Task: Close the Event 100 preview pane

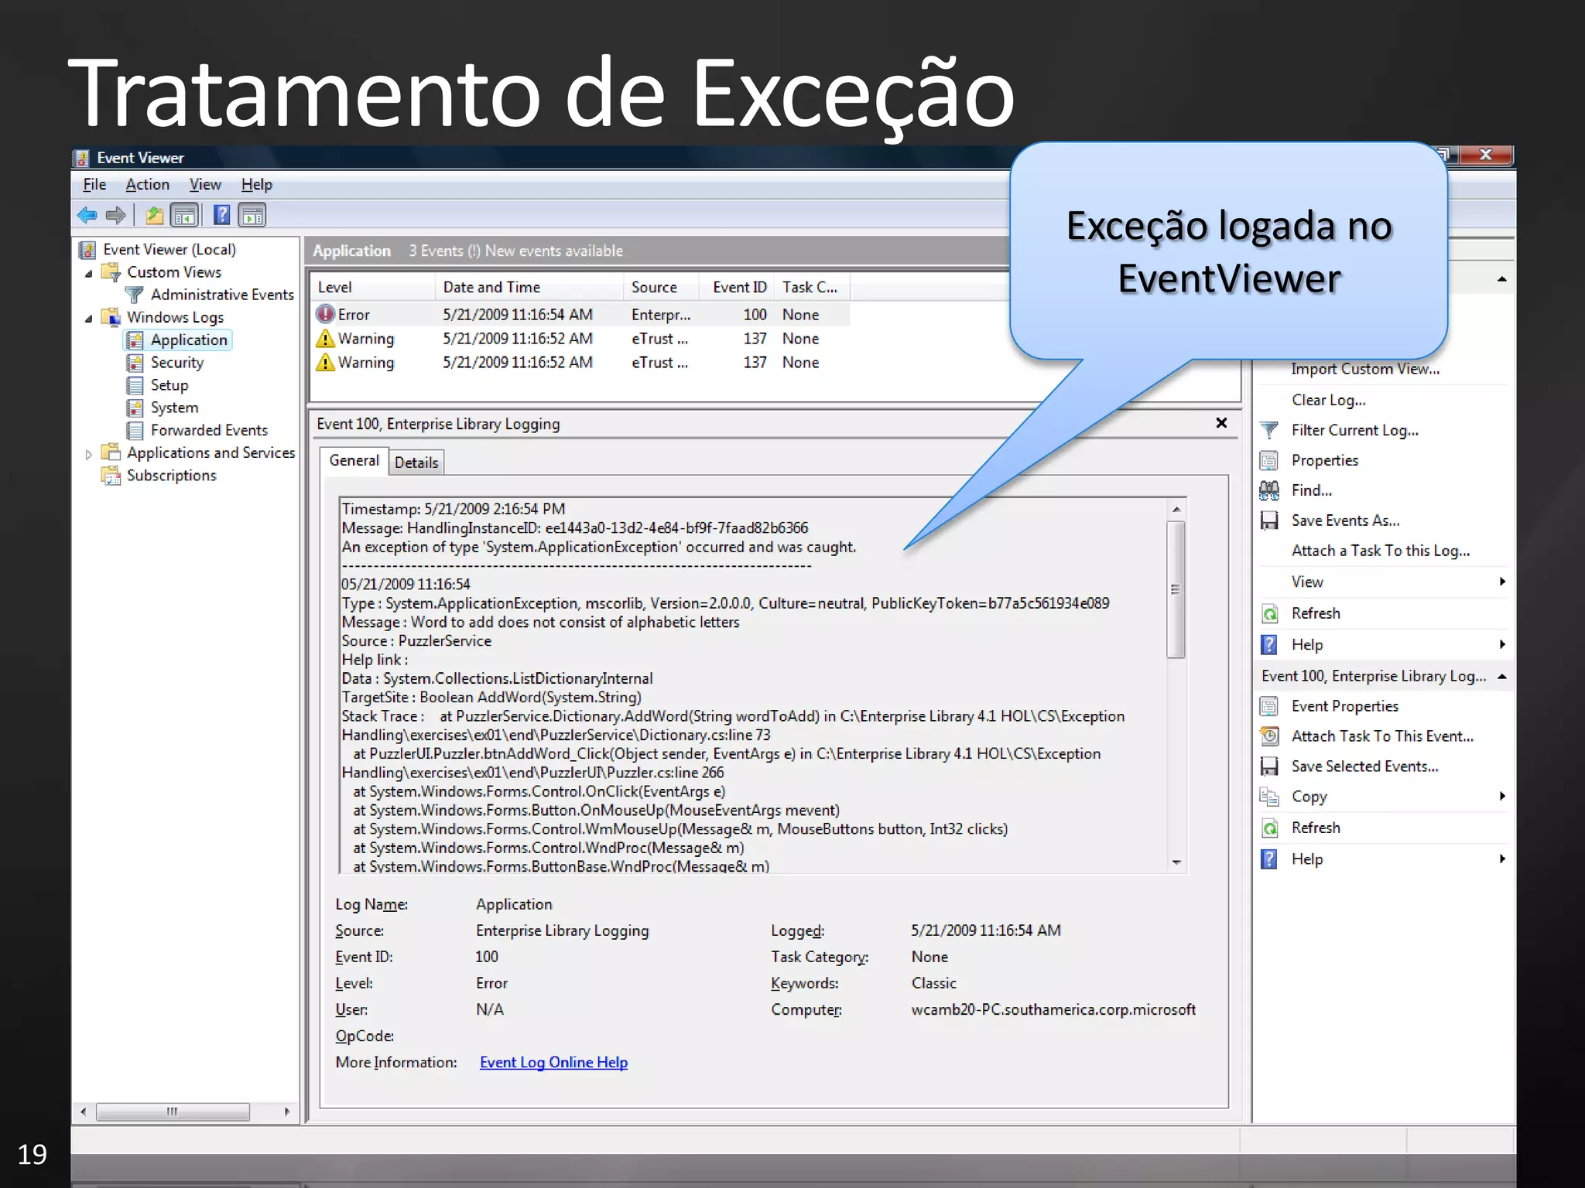Action: pos(1221,422)
